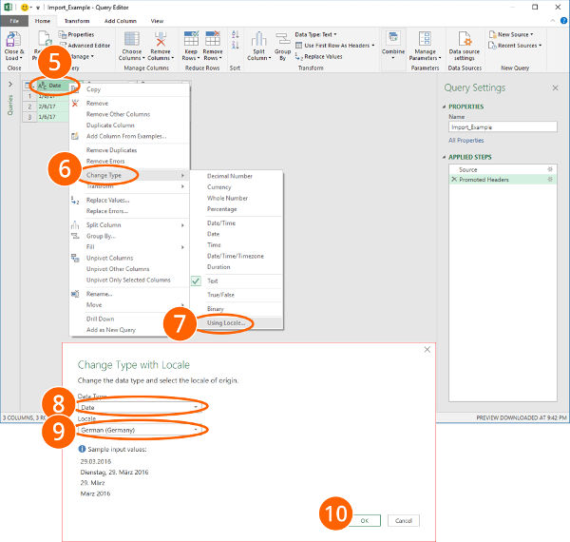The height and width of the screenshot is (542, 570).
Task: Click the Split Column ribbon icon
Action: pos(258,39)
